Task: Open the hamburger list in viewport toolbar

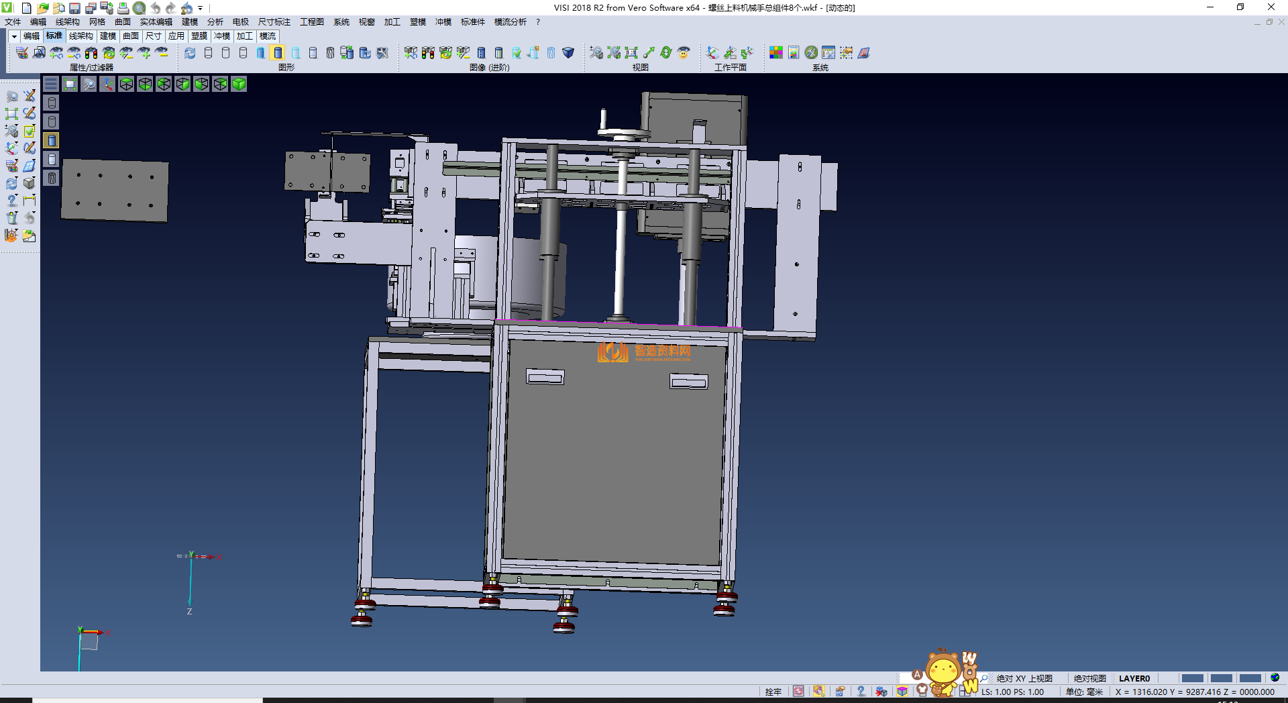Action: point(51,84)
